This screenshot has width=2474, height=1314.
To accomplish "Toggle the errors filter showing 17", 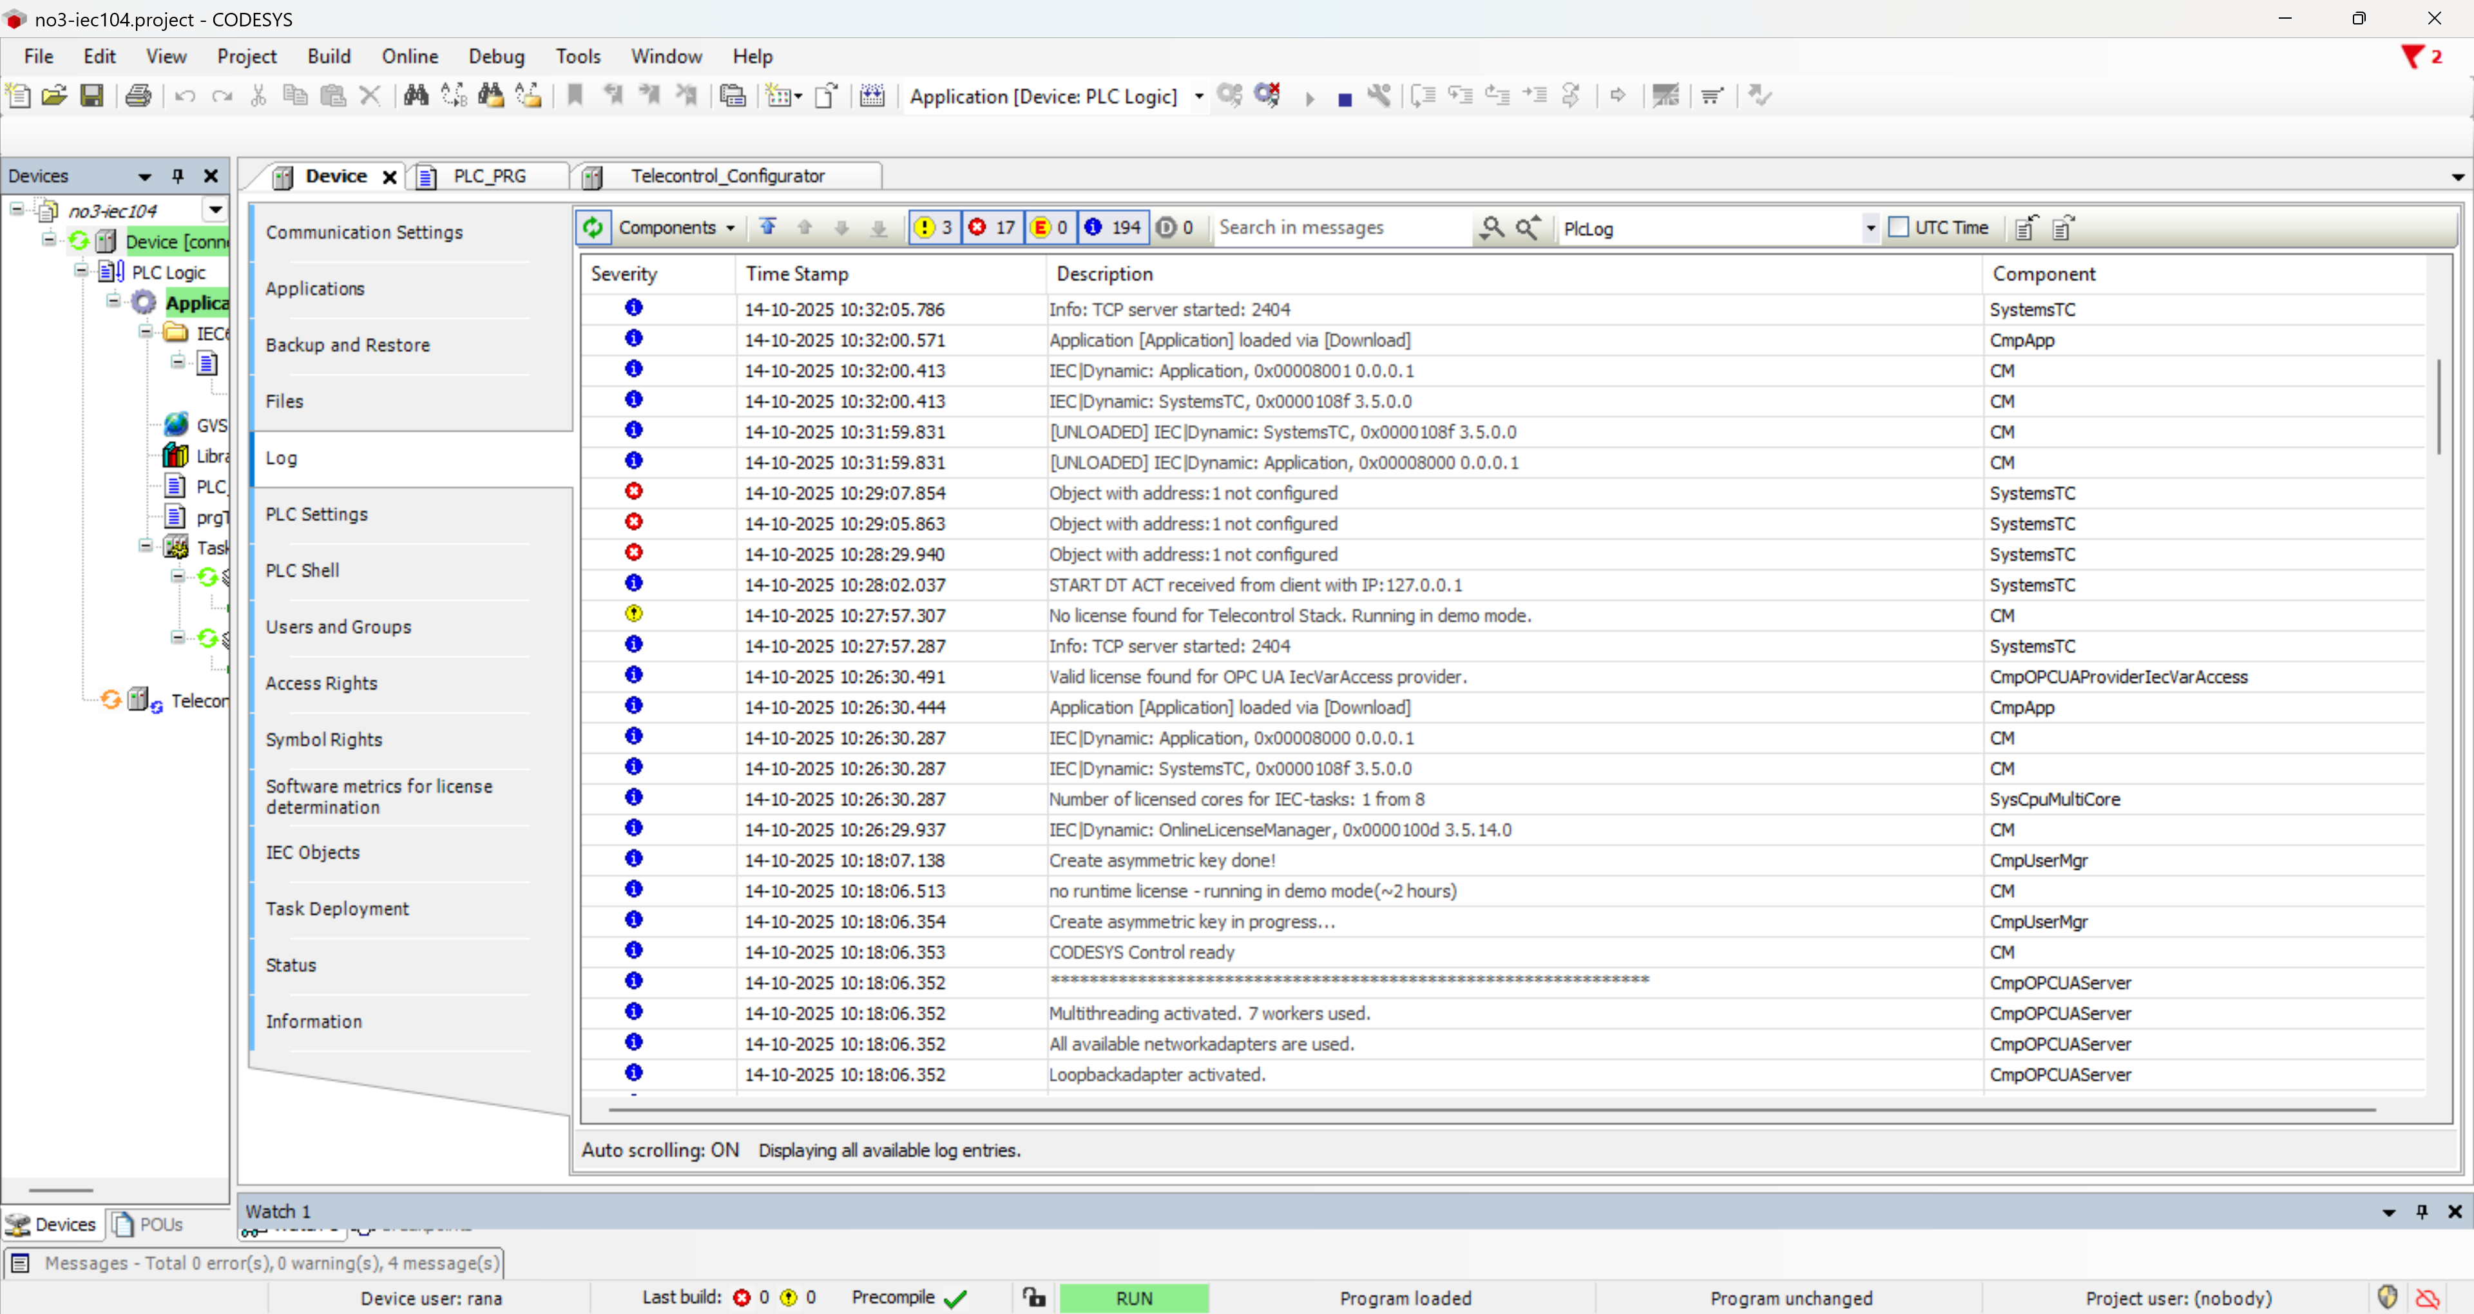I will click(x=992, y=227).
